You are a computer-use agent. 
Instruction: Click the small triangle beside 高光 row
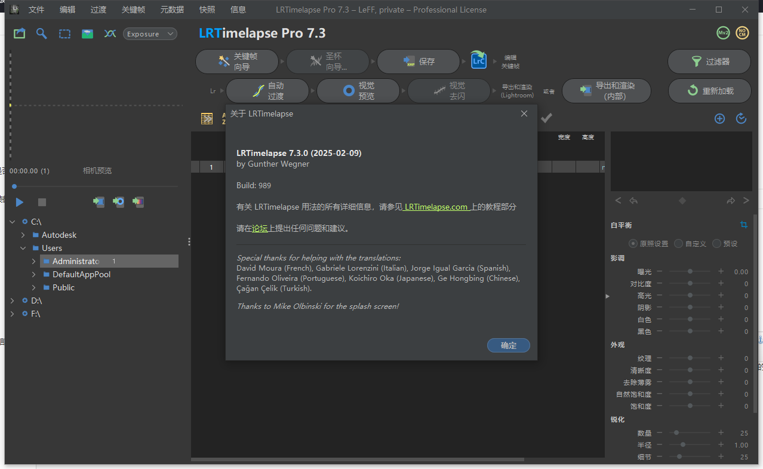(608, 296)
